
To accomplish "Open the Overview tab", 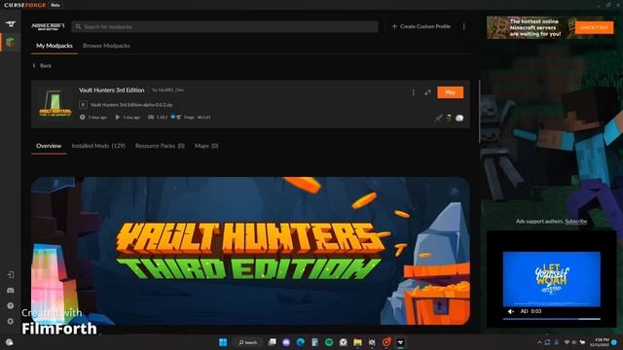I will (x=49, y=146).
